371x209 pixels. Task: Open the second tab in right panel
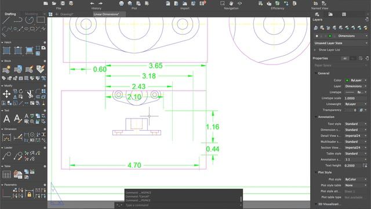330,14
